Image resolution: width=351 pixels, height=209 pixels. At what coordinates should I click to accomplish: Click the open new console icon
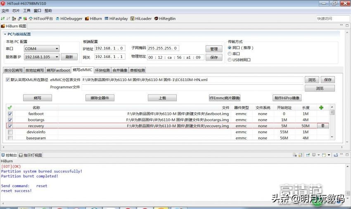(x=324, y=155)
